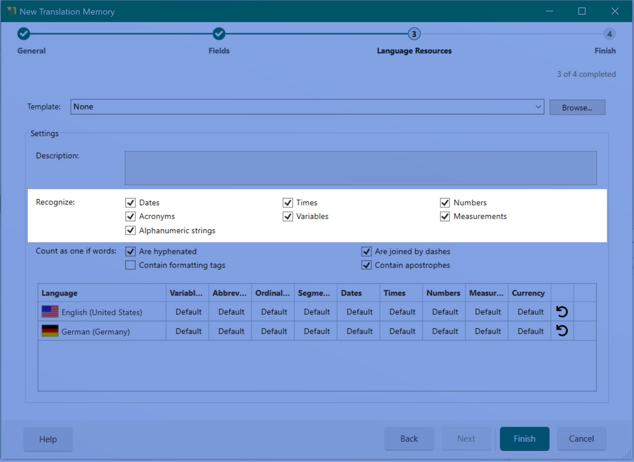The width and height of the screenshot is (634, 462).
Task: Click the Fields step checkmark icon
Action: pyautogui.click(x=219, y=34)
